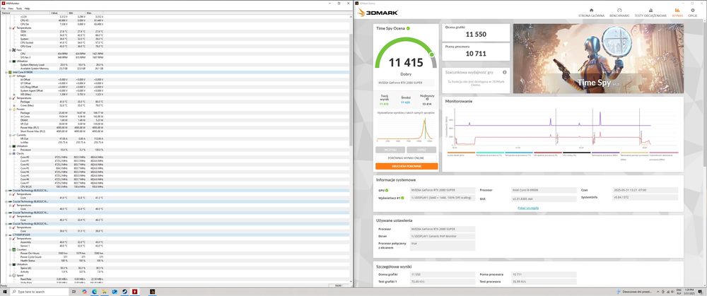Click the WCZYTAJ load button
Image resolution: width=707 pixels, height=296 pixels.
click(x=390, y=150)
